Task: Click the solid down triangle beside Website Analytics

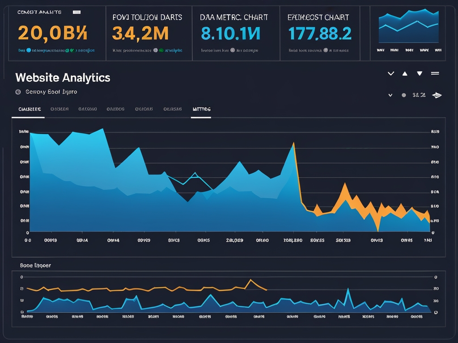Action: (x=420, y=74)
